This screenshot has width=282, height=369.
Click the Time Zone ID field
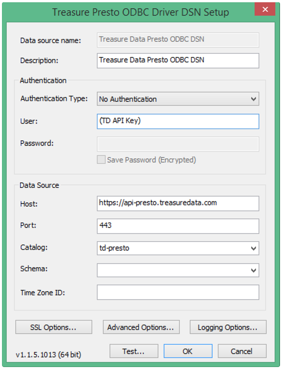[x=178, y=293]
